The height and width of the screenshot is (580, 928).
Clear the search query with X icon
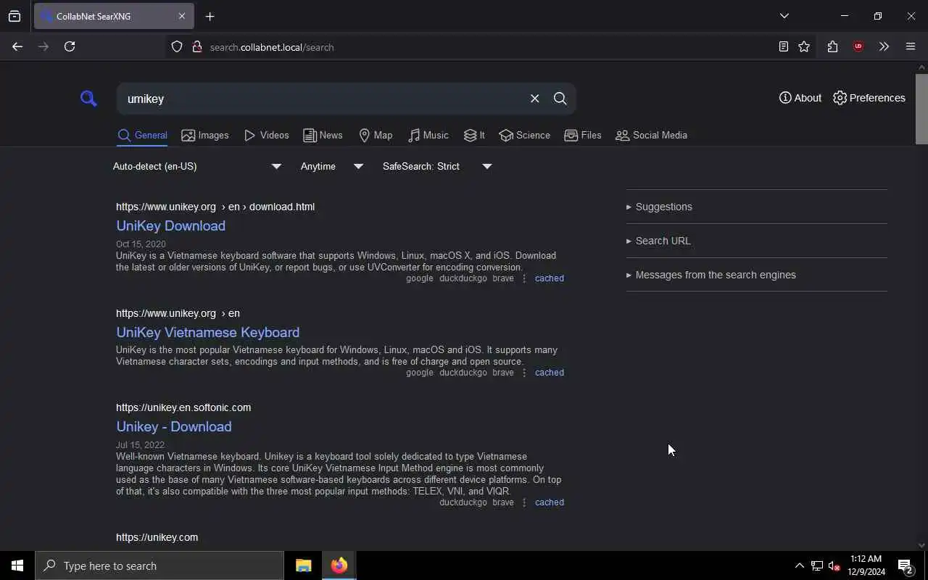[x=534, y=99]
